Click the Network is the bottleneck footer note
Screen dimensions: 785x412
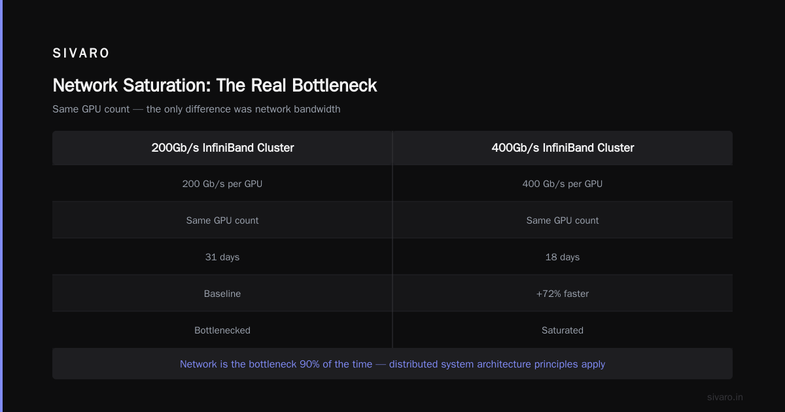tap(392, 364)
